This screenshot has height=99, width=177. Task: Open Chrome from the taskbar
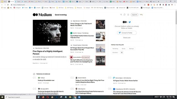[75, 97]
